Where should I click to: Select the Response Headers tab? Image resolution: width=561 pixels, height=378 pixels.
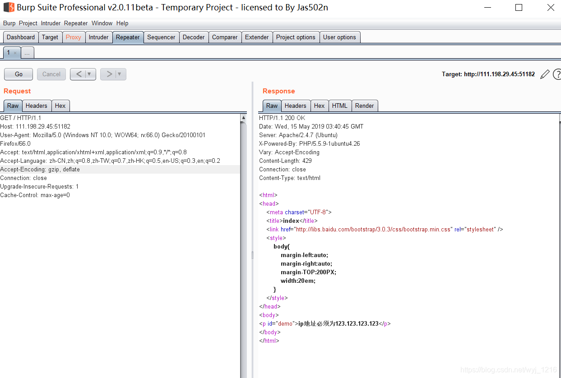pos(296,106)
